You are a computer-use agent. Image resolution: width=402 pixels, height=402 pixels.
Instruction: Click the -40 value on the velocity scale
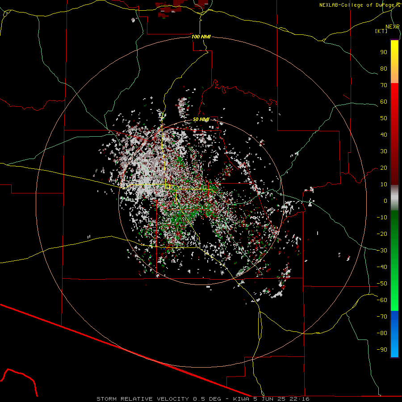382,267
